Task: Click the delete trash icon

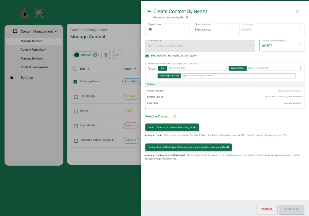Action: [106, 55]
